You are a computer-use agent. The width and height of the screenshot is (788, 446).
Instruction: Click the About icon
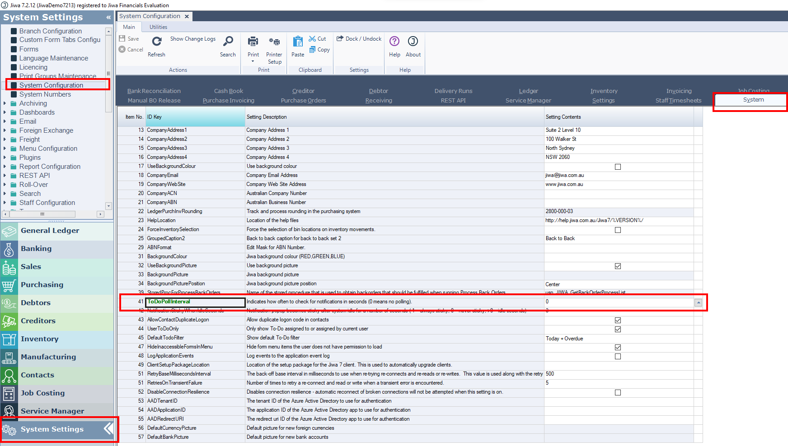coord(413,42)
